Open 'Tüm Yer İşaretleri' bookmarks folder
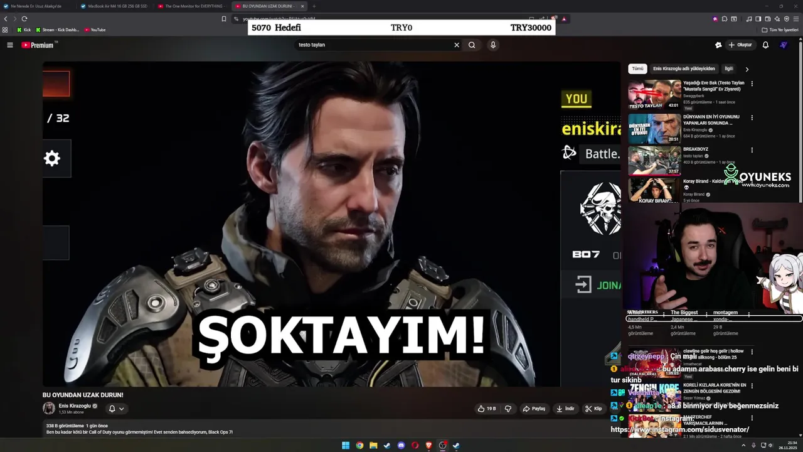 tap(780, 30)
